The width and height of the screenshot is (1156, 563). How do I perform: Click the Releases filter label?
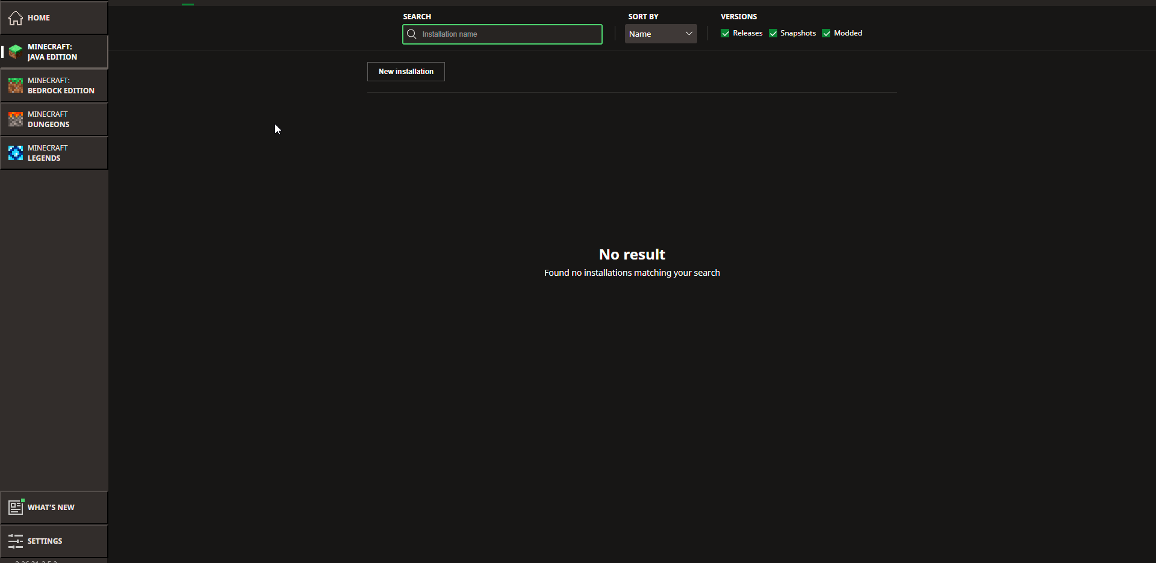[x=748, y=33]
